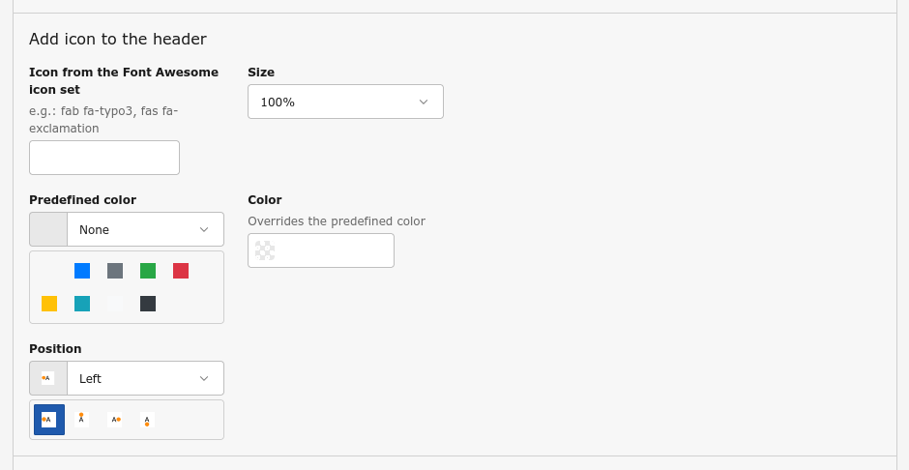The height and width of the screenshot is (470, 909).
Task: Select the icon-above-text position option
Action: 82,420
